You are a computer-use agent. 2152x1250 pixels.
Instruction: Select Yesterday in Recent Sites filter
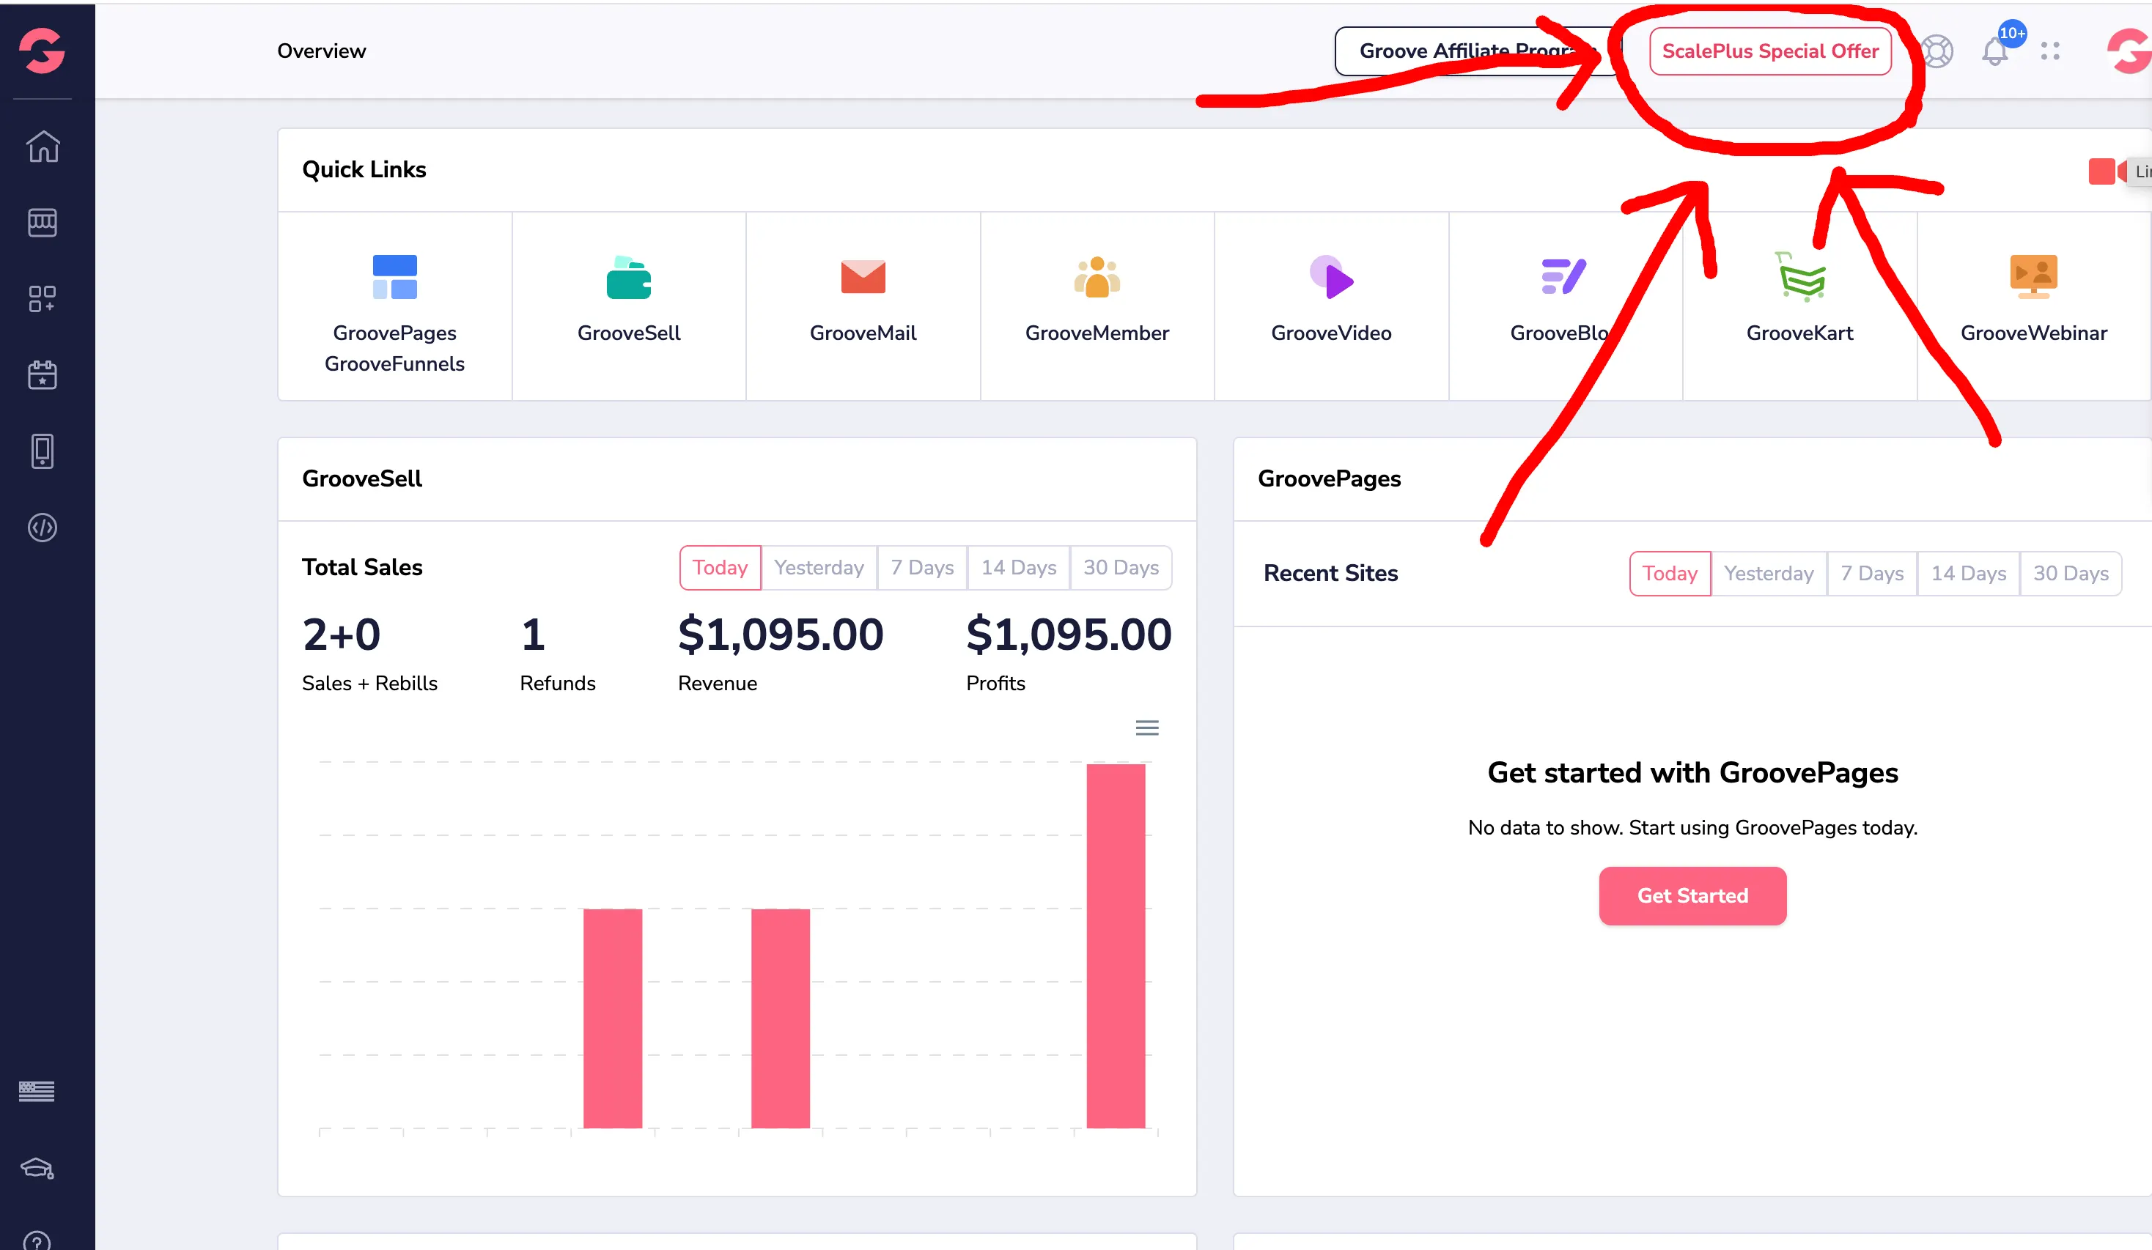pos(1768,574)
